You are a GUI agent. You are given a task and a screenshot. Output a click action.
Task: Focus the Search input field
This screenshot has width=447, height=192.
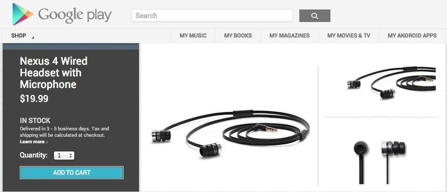212,16
